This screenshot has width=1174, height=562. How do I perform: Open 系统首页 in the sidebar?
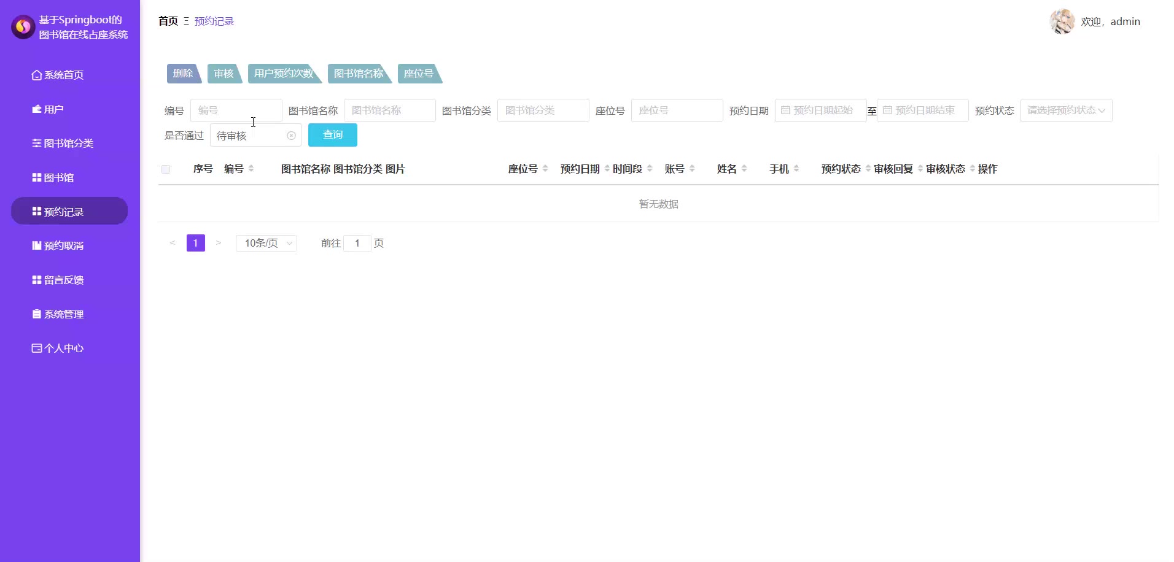69,75
